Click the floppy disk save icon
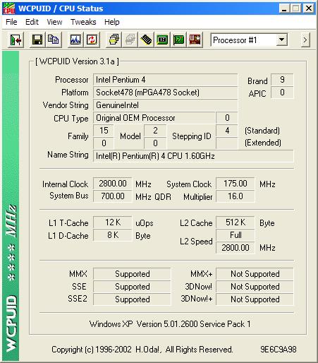 pyautogui.click(x=37, y=40)
